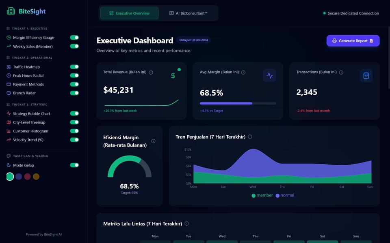
Task: Switch to the AI BizConsultant tab
Action: click(188, 13)
